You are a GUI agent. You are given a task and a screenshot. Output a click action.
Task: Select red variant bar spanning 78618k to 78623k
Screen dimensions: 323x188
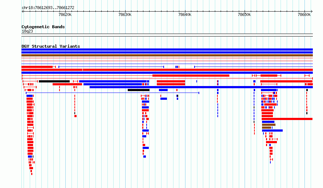point(67,84)
